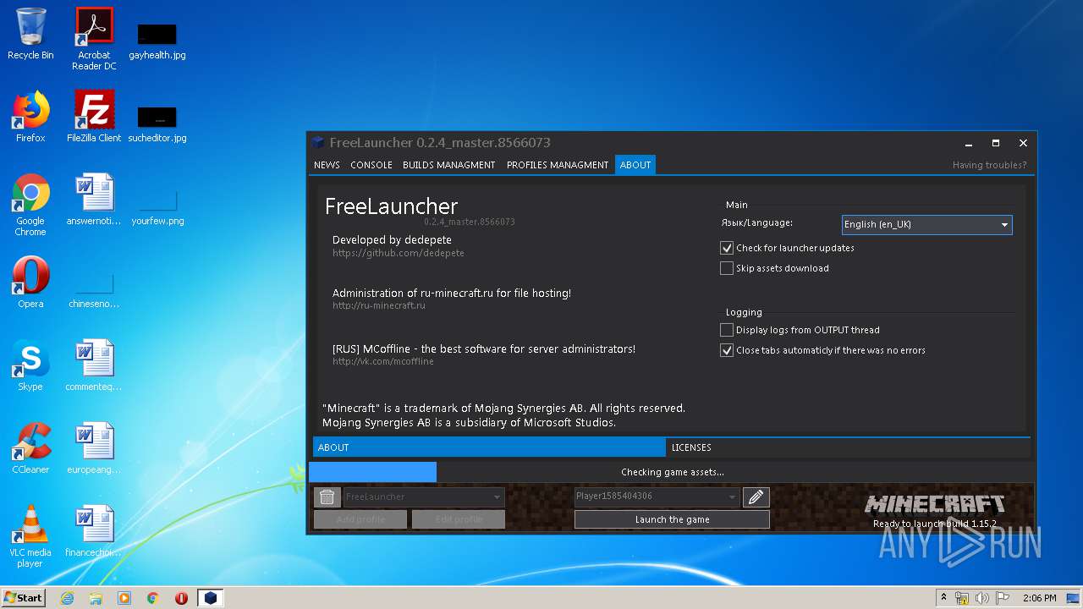Switch to the LICENSES sub-tab
This screenshot has height=609, width=1083.
(x=849, y=447)
